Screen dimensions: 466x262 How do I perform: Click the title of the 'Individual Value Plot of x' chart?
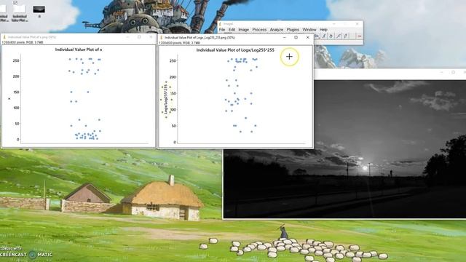79,49
